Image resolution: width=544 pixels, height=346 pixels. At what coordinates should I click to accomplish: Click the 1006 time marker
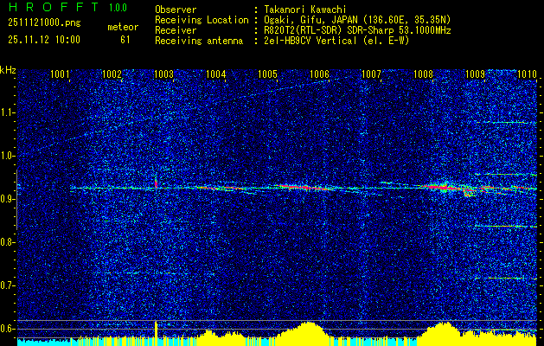pos(319,74)
